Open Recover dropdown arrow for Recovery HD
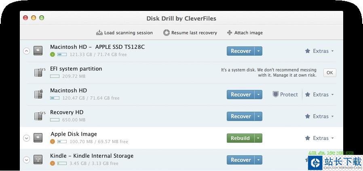363x171 pixels. pyautogui.click(x=259, y=116)
